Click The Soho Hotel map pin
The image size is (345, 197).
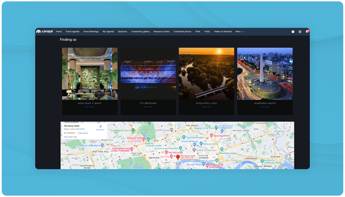point(166,152)
